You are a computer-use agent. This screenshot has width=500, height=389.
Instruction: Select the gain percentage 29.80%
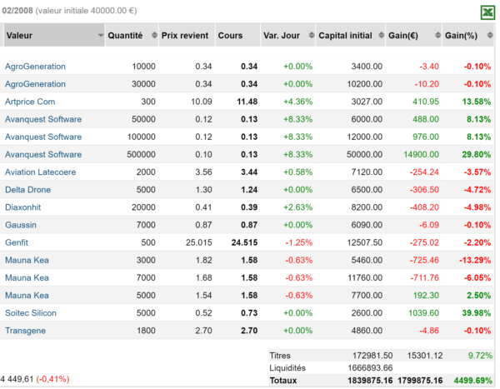(477, 154)
